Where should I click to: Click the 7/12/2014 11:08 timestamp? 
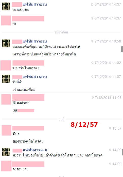pos(108,98)
